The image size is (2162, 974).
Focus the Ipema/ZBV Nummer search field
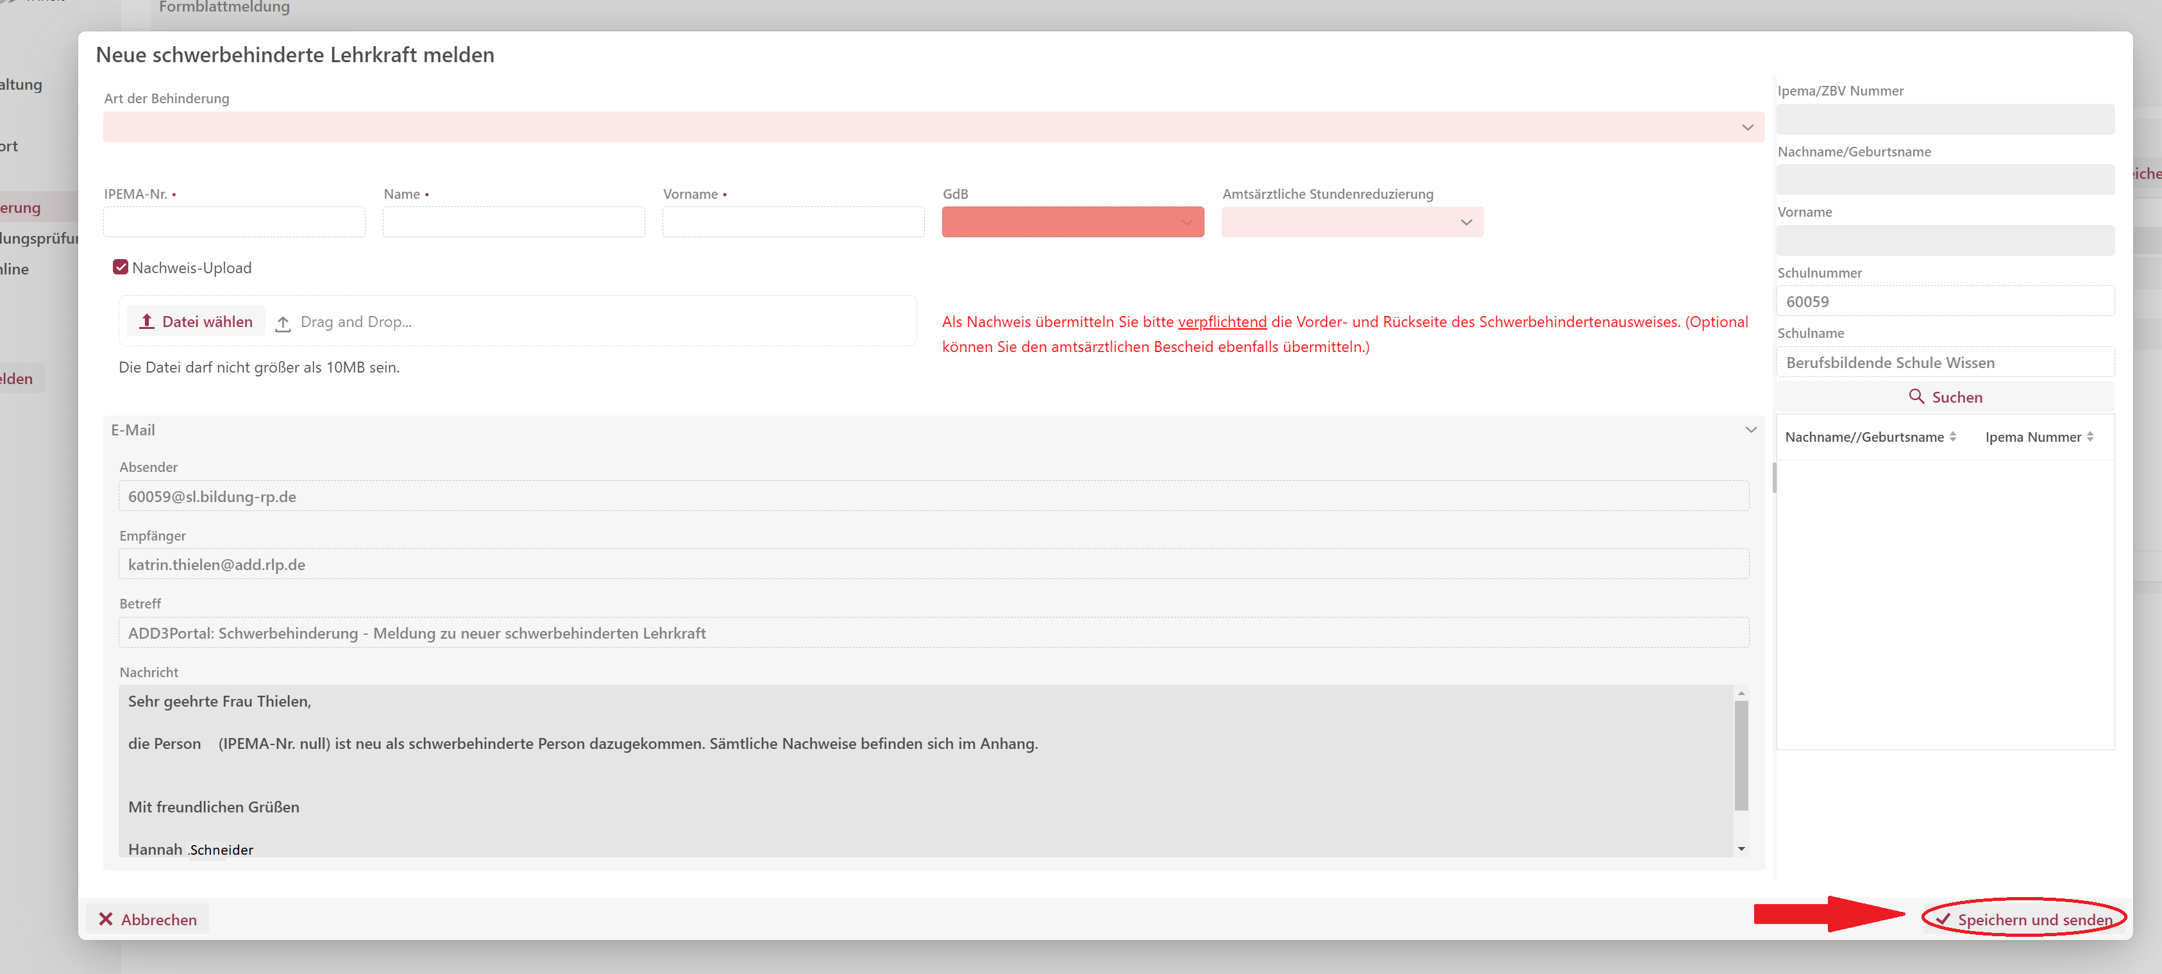pos(1945,120)
